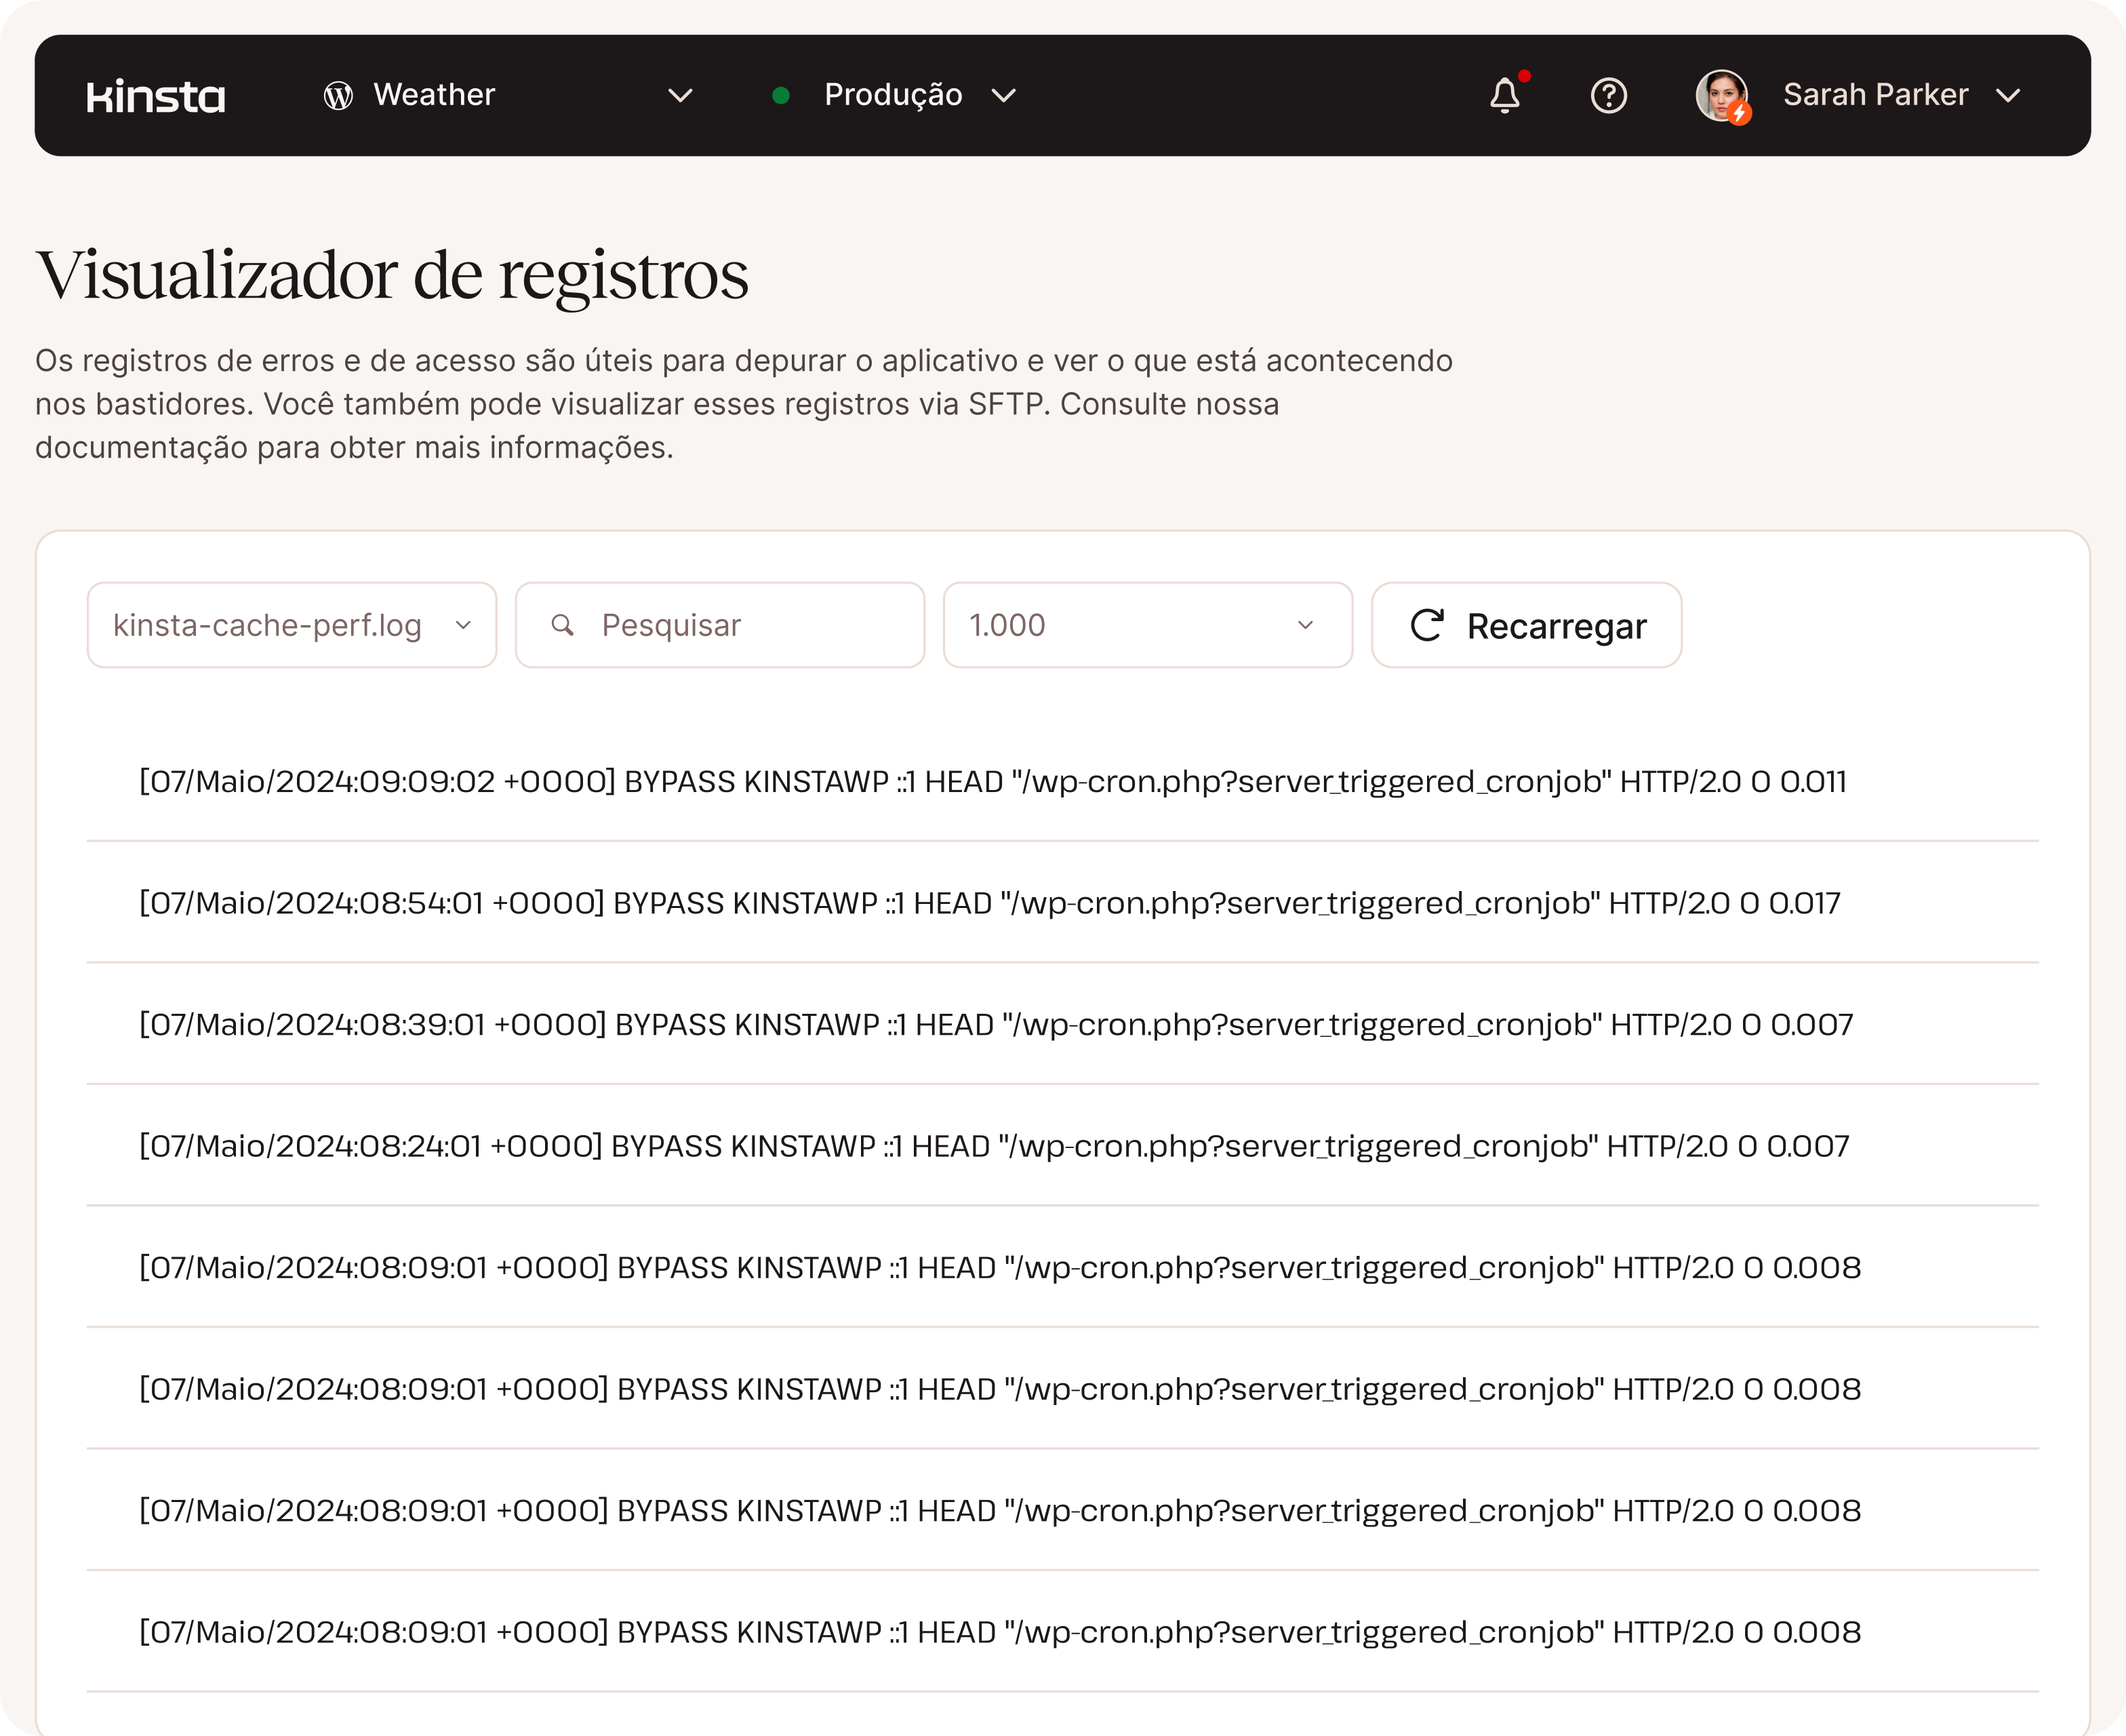The width and height of the screenshot is (2126, 1736).
Task: Click Sarah Parker's avatar picture
Action: click(1721, 96)
